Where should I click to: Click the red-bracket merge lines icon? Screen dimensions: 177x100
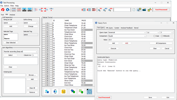tap(94, 9)
